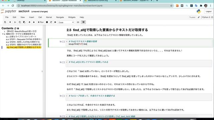Collapse the find_all() text test cell arrow

click(x=67, y=62)
